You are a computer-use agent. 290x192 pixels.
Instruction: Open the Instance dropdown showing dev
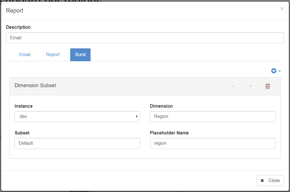tap(77, 117)
